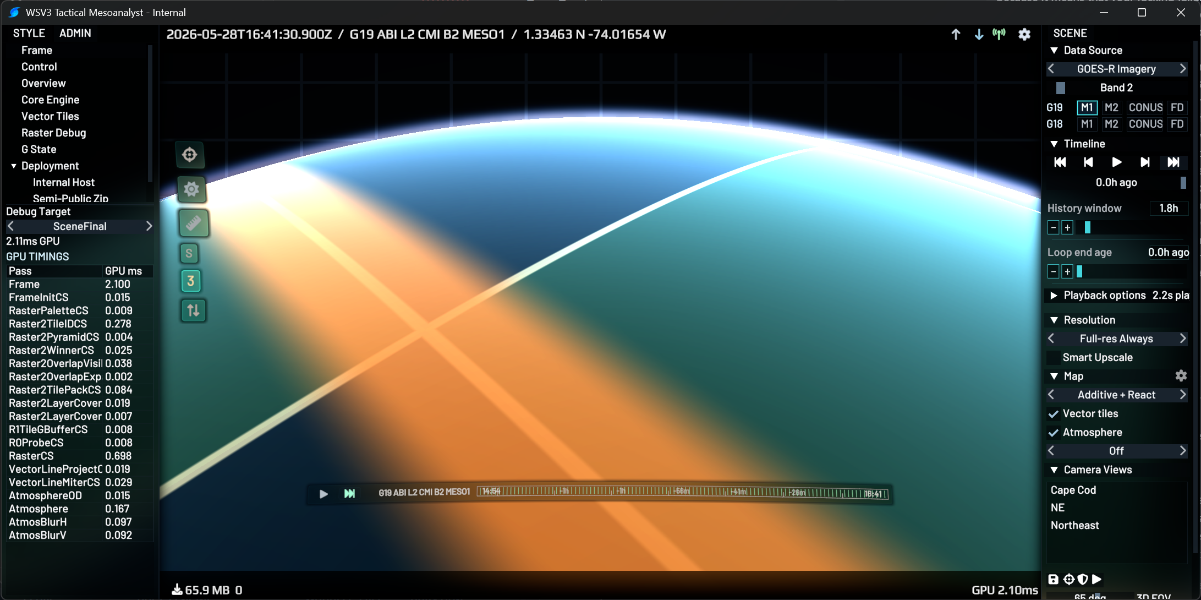Jump to first frame in Timeline
The height and width of the screenshot is (600, 1201).
pos(1060,162)
